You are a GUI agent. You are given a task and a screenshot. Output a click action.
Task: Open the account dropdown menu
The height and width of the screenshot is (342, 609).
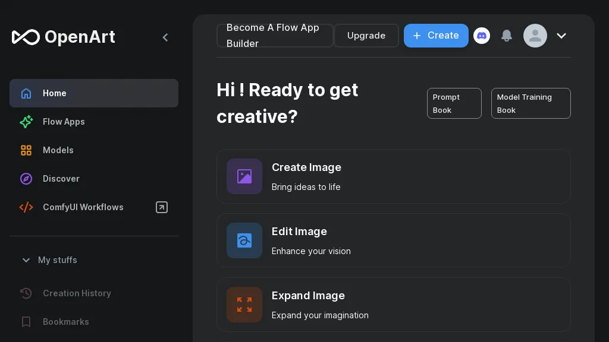(561, 36)
